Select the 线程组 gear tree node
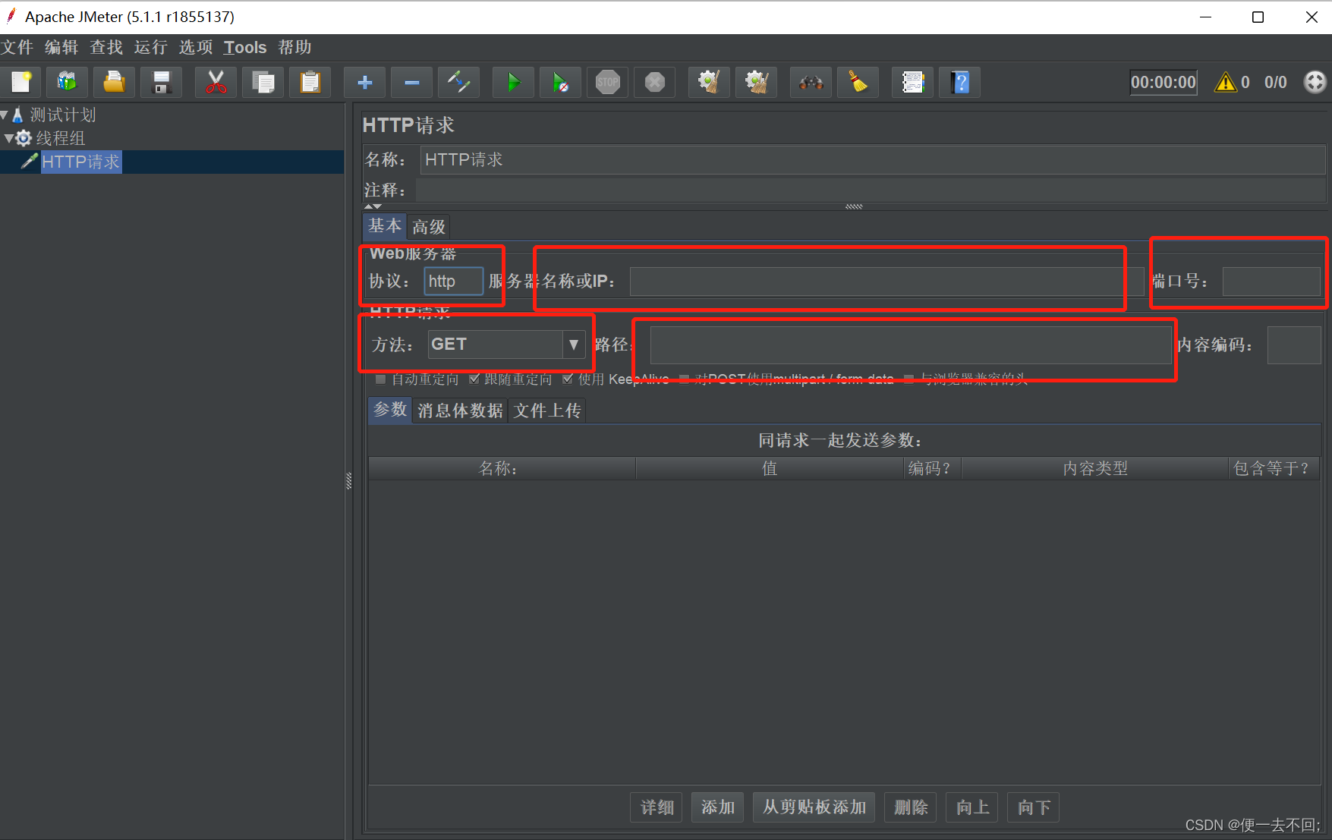 (60, 138)
